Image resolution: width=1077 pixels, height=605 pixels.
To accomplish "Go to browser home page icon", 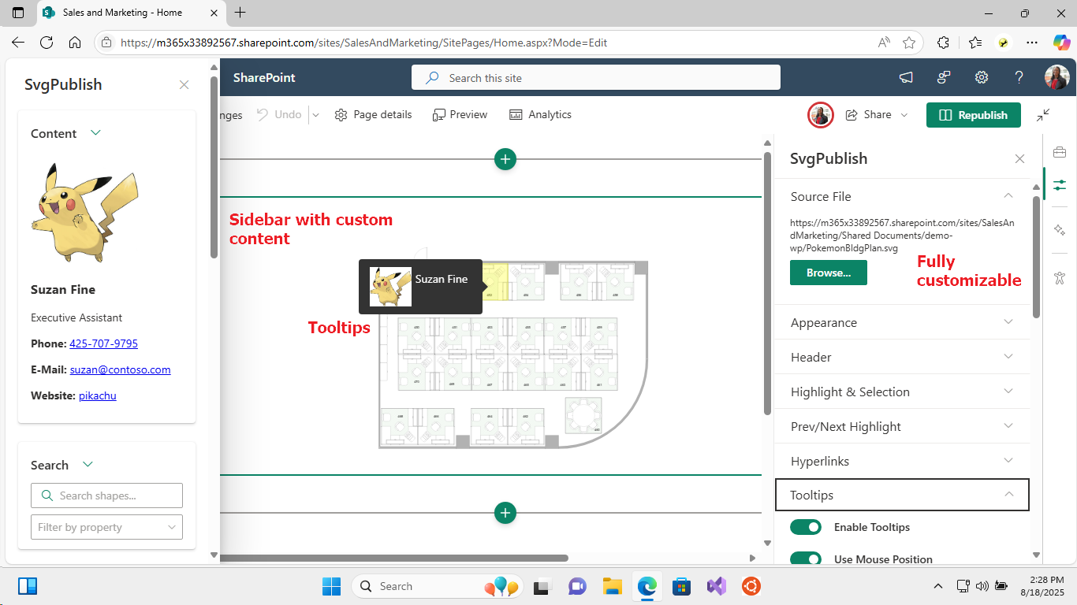I will [x=75, y=43].
